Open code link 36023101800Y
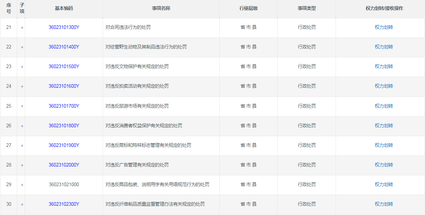Image resolution: width=425 pixels, height=215 pixels. tap(64, 126)
